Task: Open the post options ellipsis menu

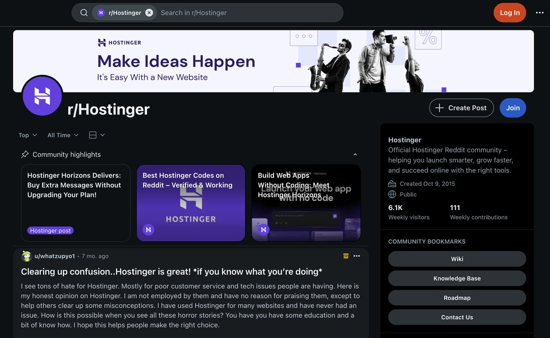Action: click(x=357, y=255)
